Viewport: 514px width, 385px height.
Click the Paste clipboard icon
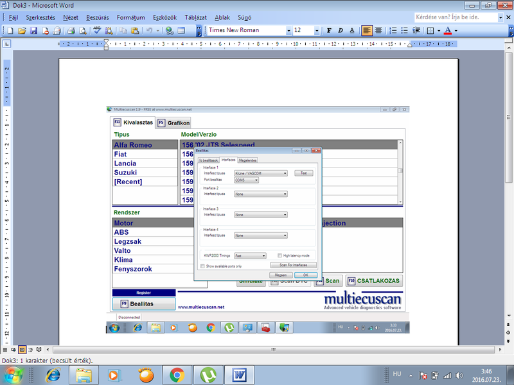click(135, 31)
